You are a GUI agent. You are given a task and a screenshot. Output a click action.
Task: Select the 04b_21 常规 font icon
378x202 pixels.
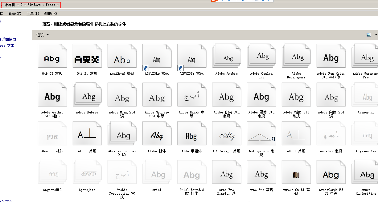(x=87, y=56)
